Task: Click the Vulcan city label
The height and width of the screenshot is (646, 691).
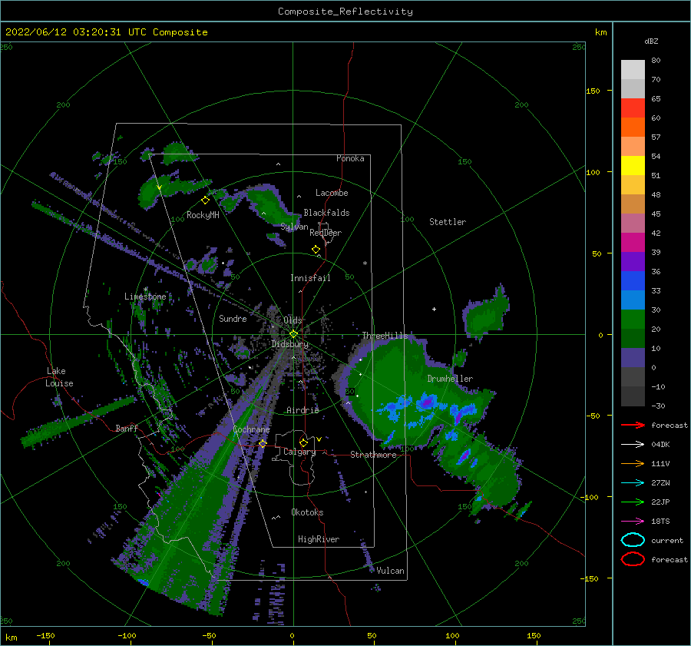Action: click(x=390, y=571)
